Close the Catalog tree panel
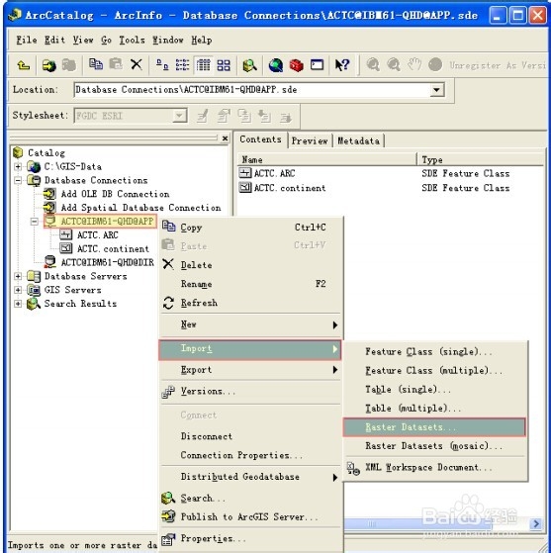This screenshot has height=553, width=551. pyautogui.click(x=226, y=138)
